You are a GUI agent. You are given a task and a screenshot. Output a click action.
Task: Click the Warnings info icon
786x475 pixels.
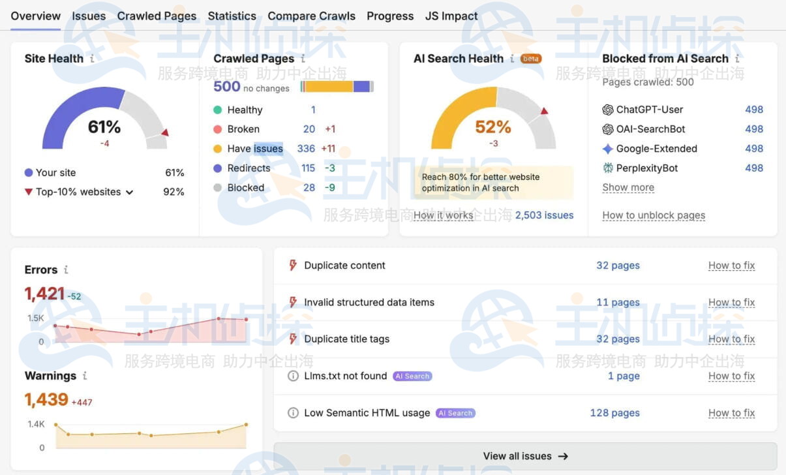click(85, 376)
